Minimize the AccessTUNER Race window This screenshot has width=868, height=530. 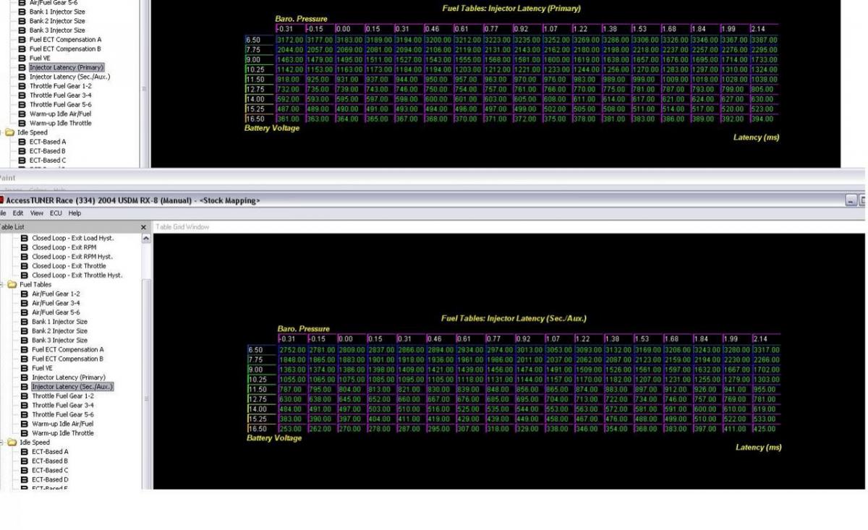coord(851,200)
